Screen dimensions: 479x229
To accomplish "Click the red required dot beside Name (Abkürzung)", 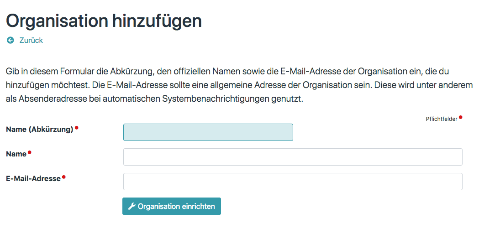I will point(77,128).
